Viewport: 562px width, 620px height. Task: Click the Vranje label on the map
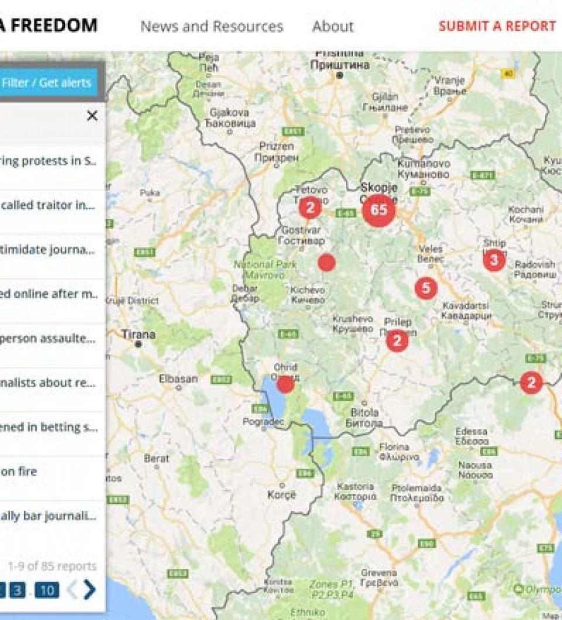(x=450, y=85)
